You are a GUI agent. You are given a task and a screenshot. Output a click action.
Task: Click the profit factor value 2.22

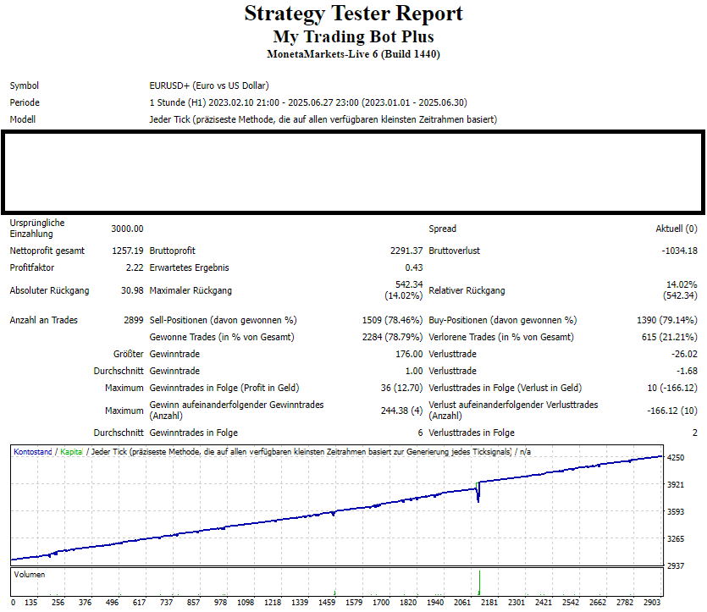(135, 267)
